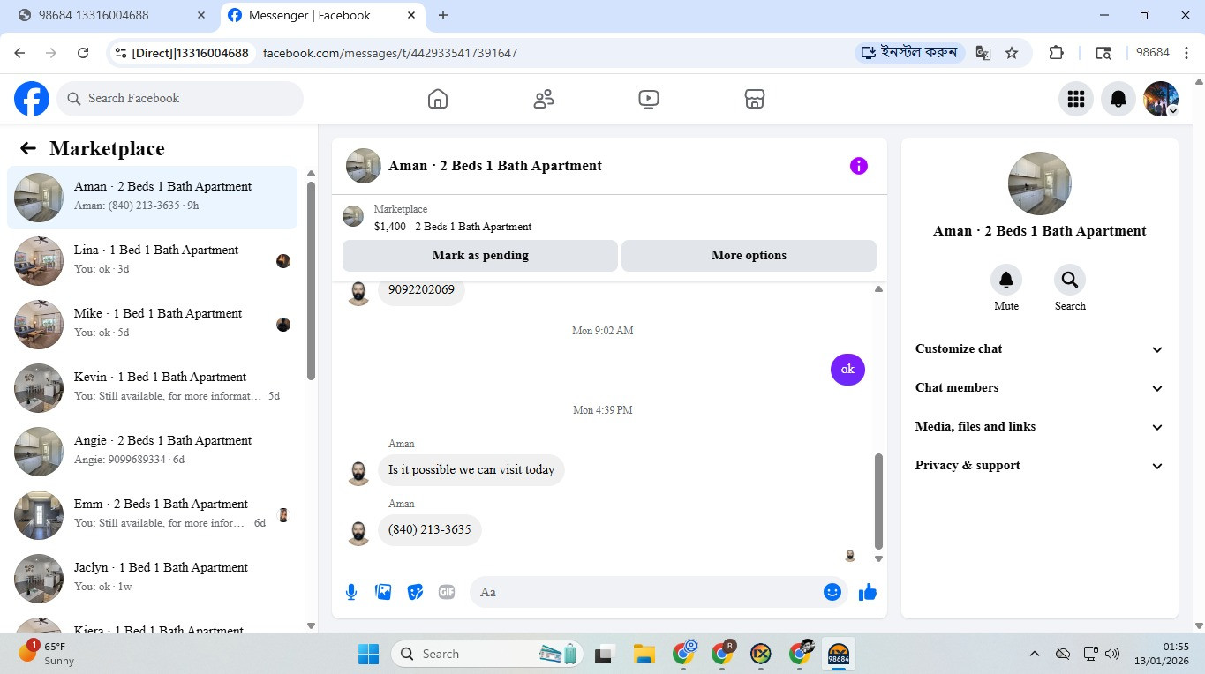Screen dimensions: 1205x674
Task: Click the Windows taskbar Search box
Action: click(x=487, y=654)
